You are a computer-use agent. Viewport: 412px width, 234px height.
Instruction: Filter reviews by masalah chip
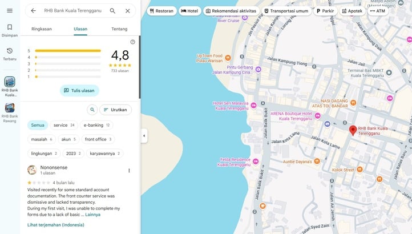coord(42,139)
